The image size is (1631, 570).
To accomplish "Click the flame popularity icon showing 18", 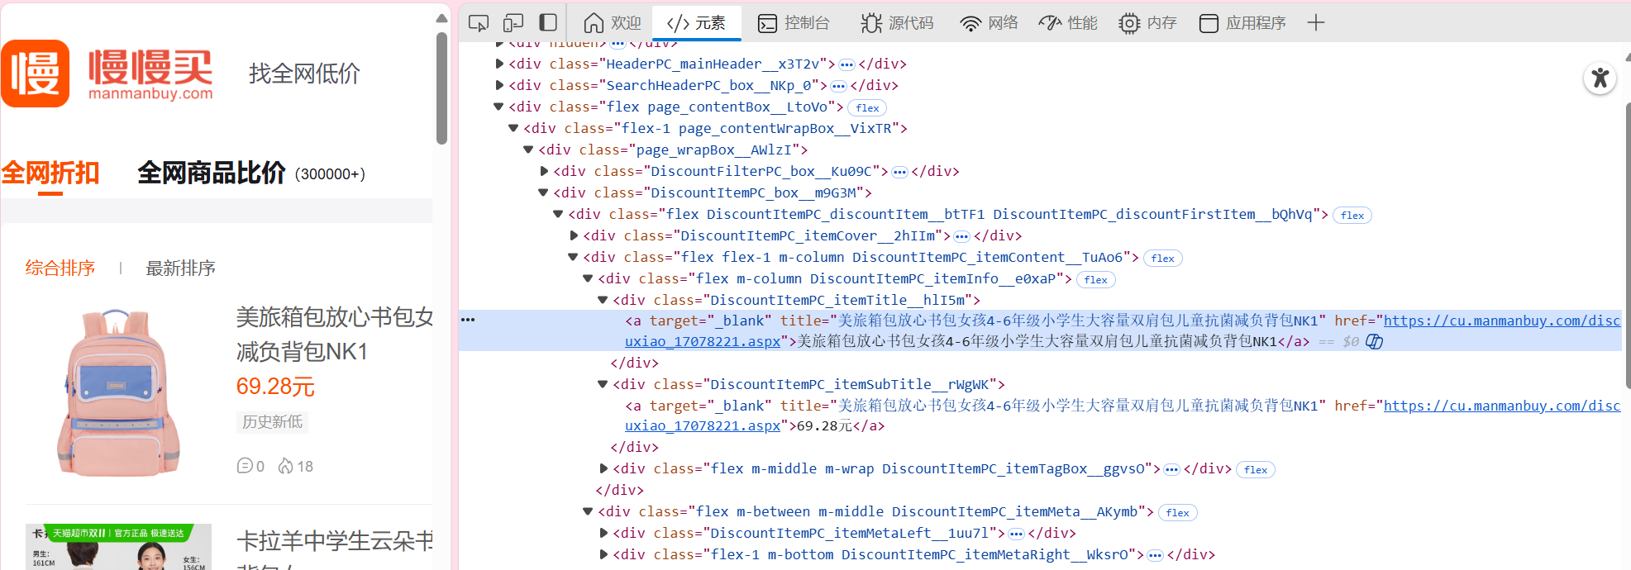I will [285, 466].
